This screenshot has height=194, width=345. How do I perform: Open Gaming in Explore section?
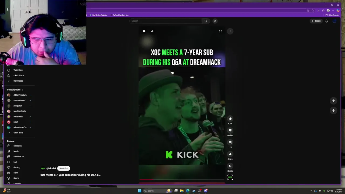pyautogui.click(x=17, y=167)
